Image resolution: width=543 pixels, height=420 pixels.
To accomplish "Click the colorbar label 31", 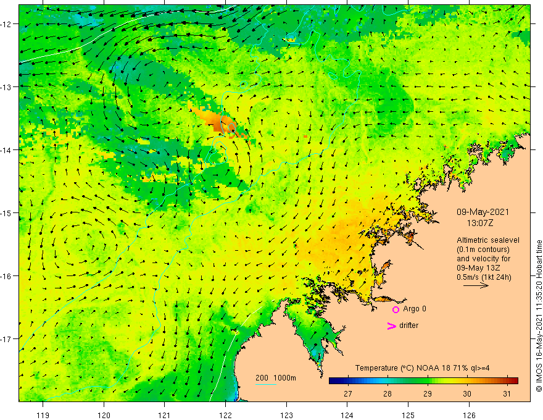I will [507, 394].
